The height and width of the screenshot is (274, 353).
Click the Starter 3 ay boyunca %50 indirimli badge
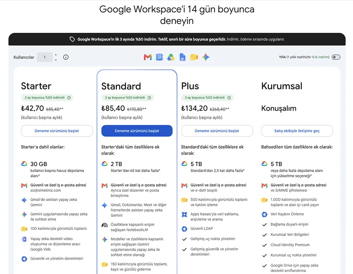[x=47, y=98]
